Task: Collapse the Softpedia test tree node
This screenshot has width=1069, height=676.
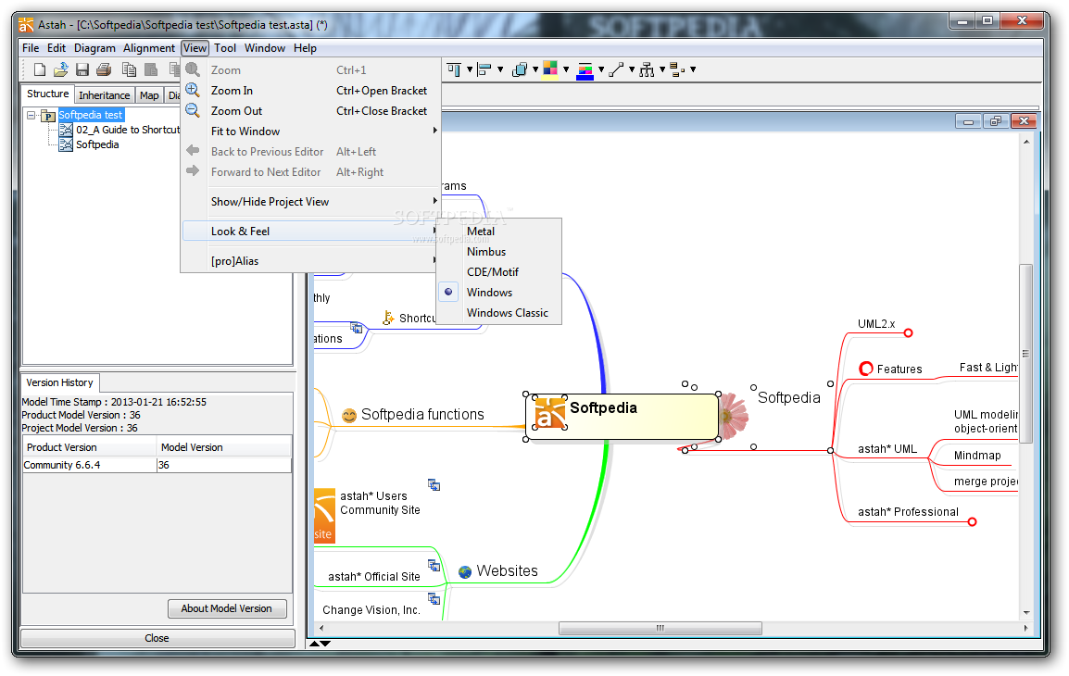Action: 31,115
